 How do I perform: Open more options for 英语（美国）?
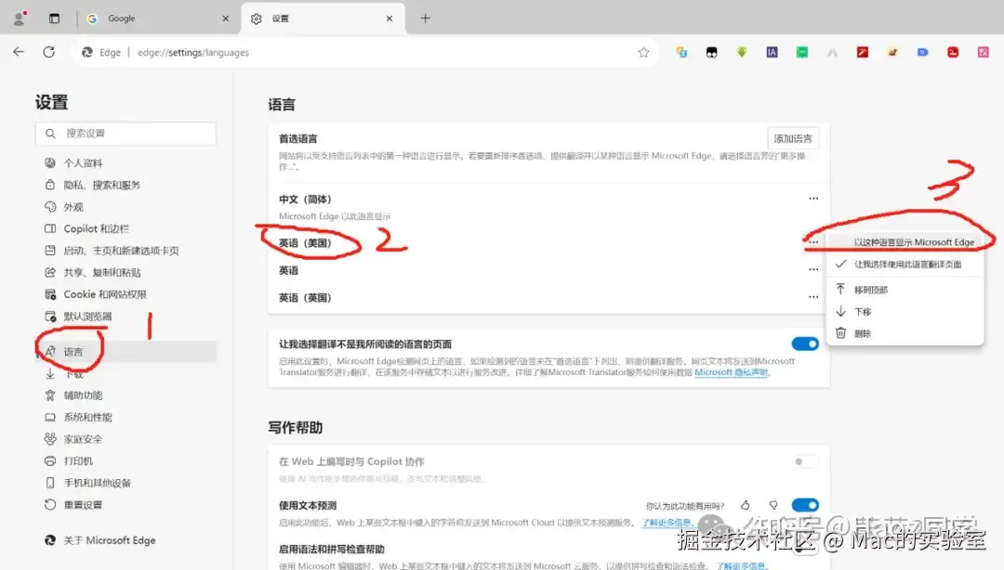(x=813, y=242)
